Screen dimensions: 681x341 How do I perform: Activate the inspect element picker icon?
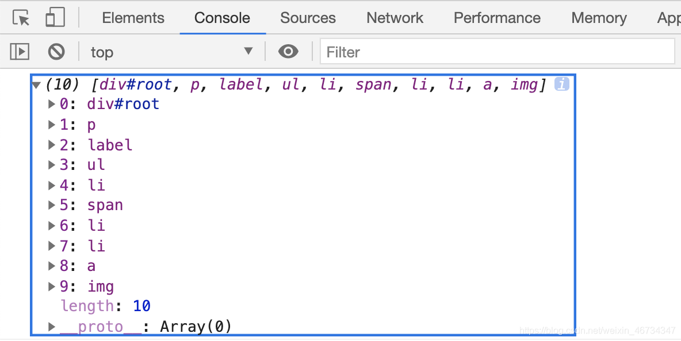(x=20, y=18)
